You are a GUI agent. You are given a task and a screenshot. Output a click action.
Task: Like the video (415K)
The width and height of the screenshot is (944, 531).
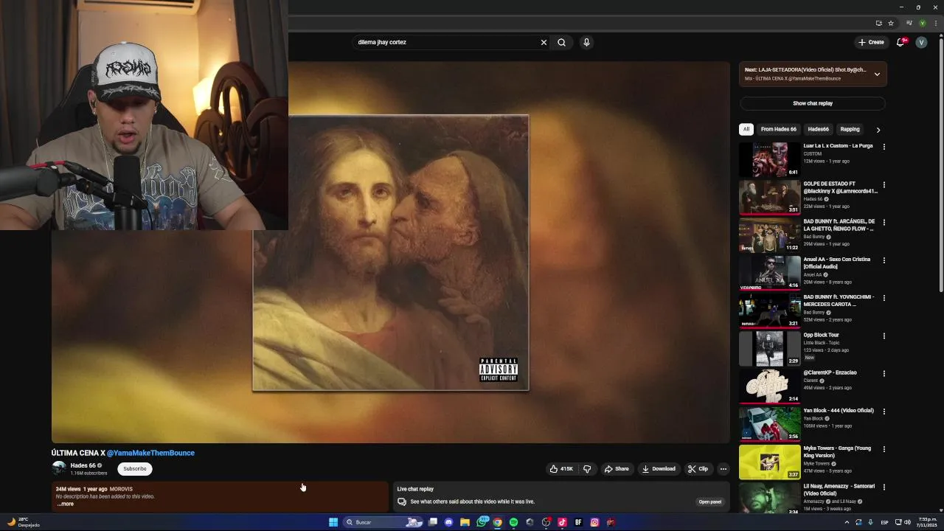pos(560,468)
